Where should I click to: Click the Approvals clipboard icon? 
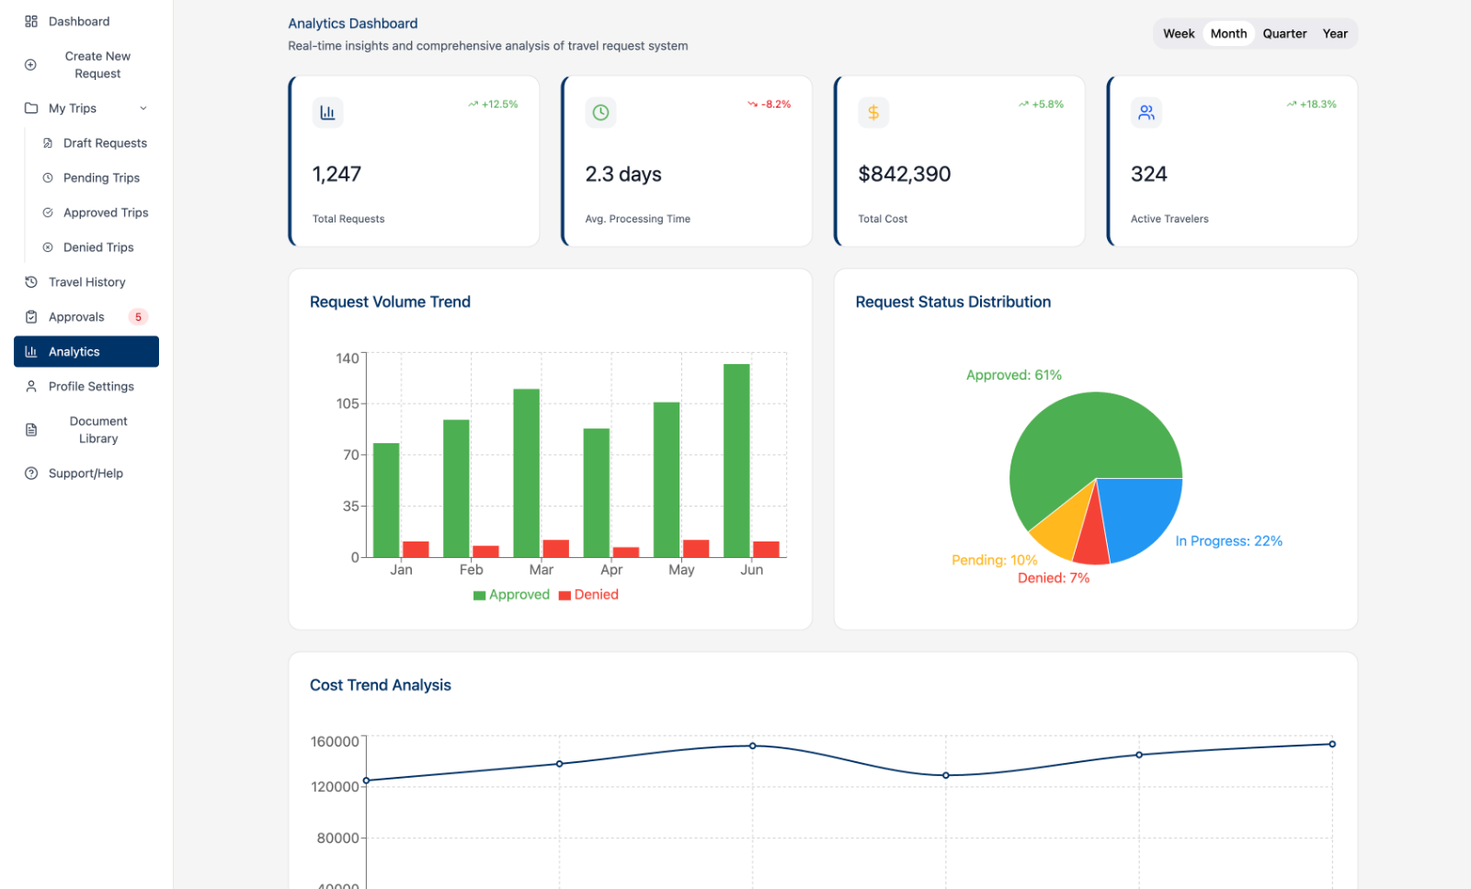click(31, 317)
